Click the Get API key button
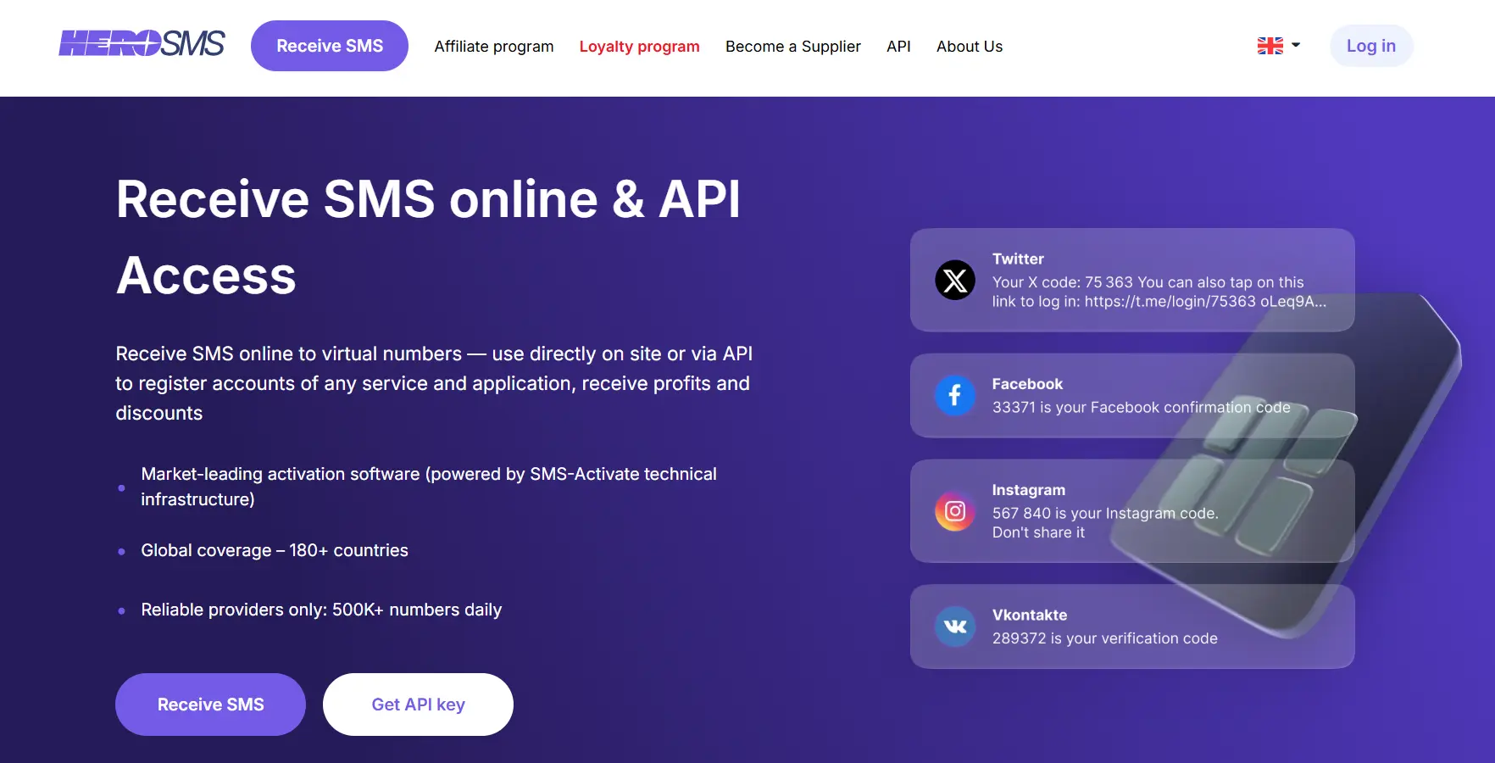1495x763 pixels. (x=418, y=705)
